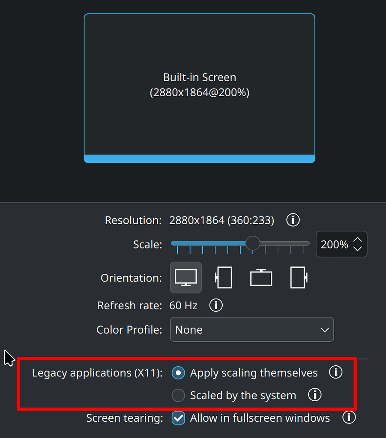This screenshot has width=386, height=438.
Task: Open the info icon beside Scaled by the system
Action: click(315, 395)
